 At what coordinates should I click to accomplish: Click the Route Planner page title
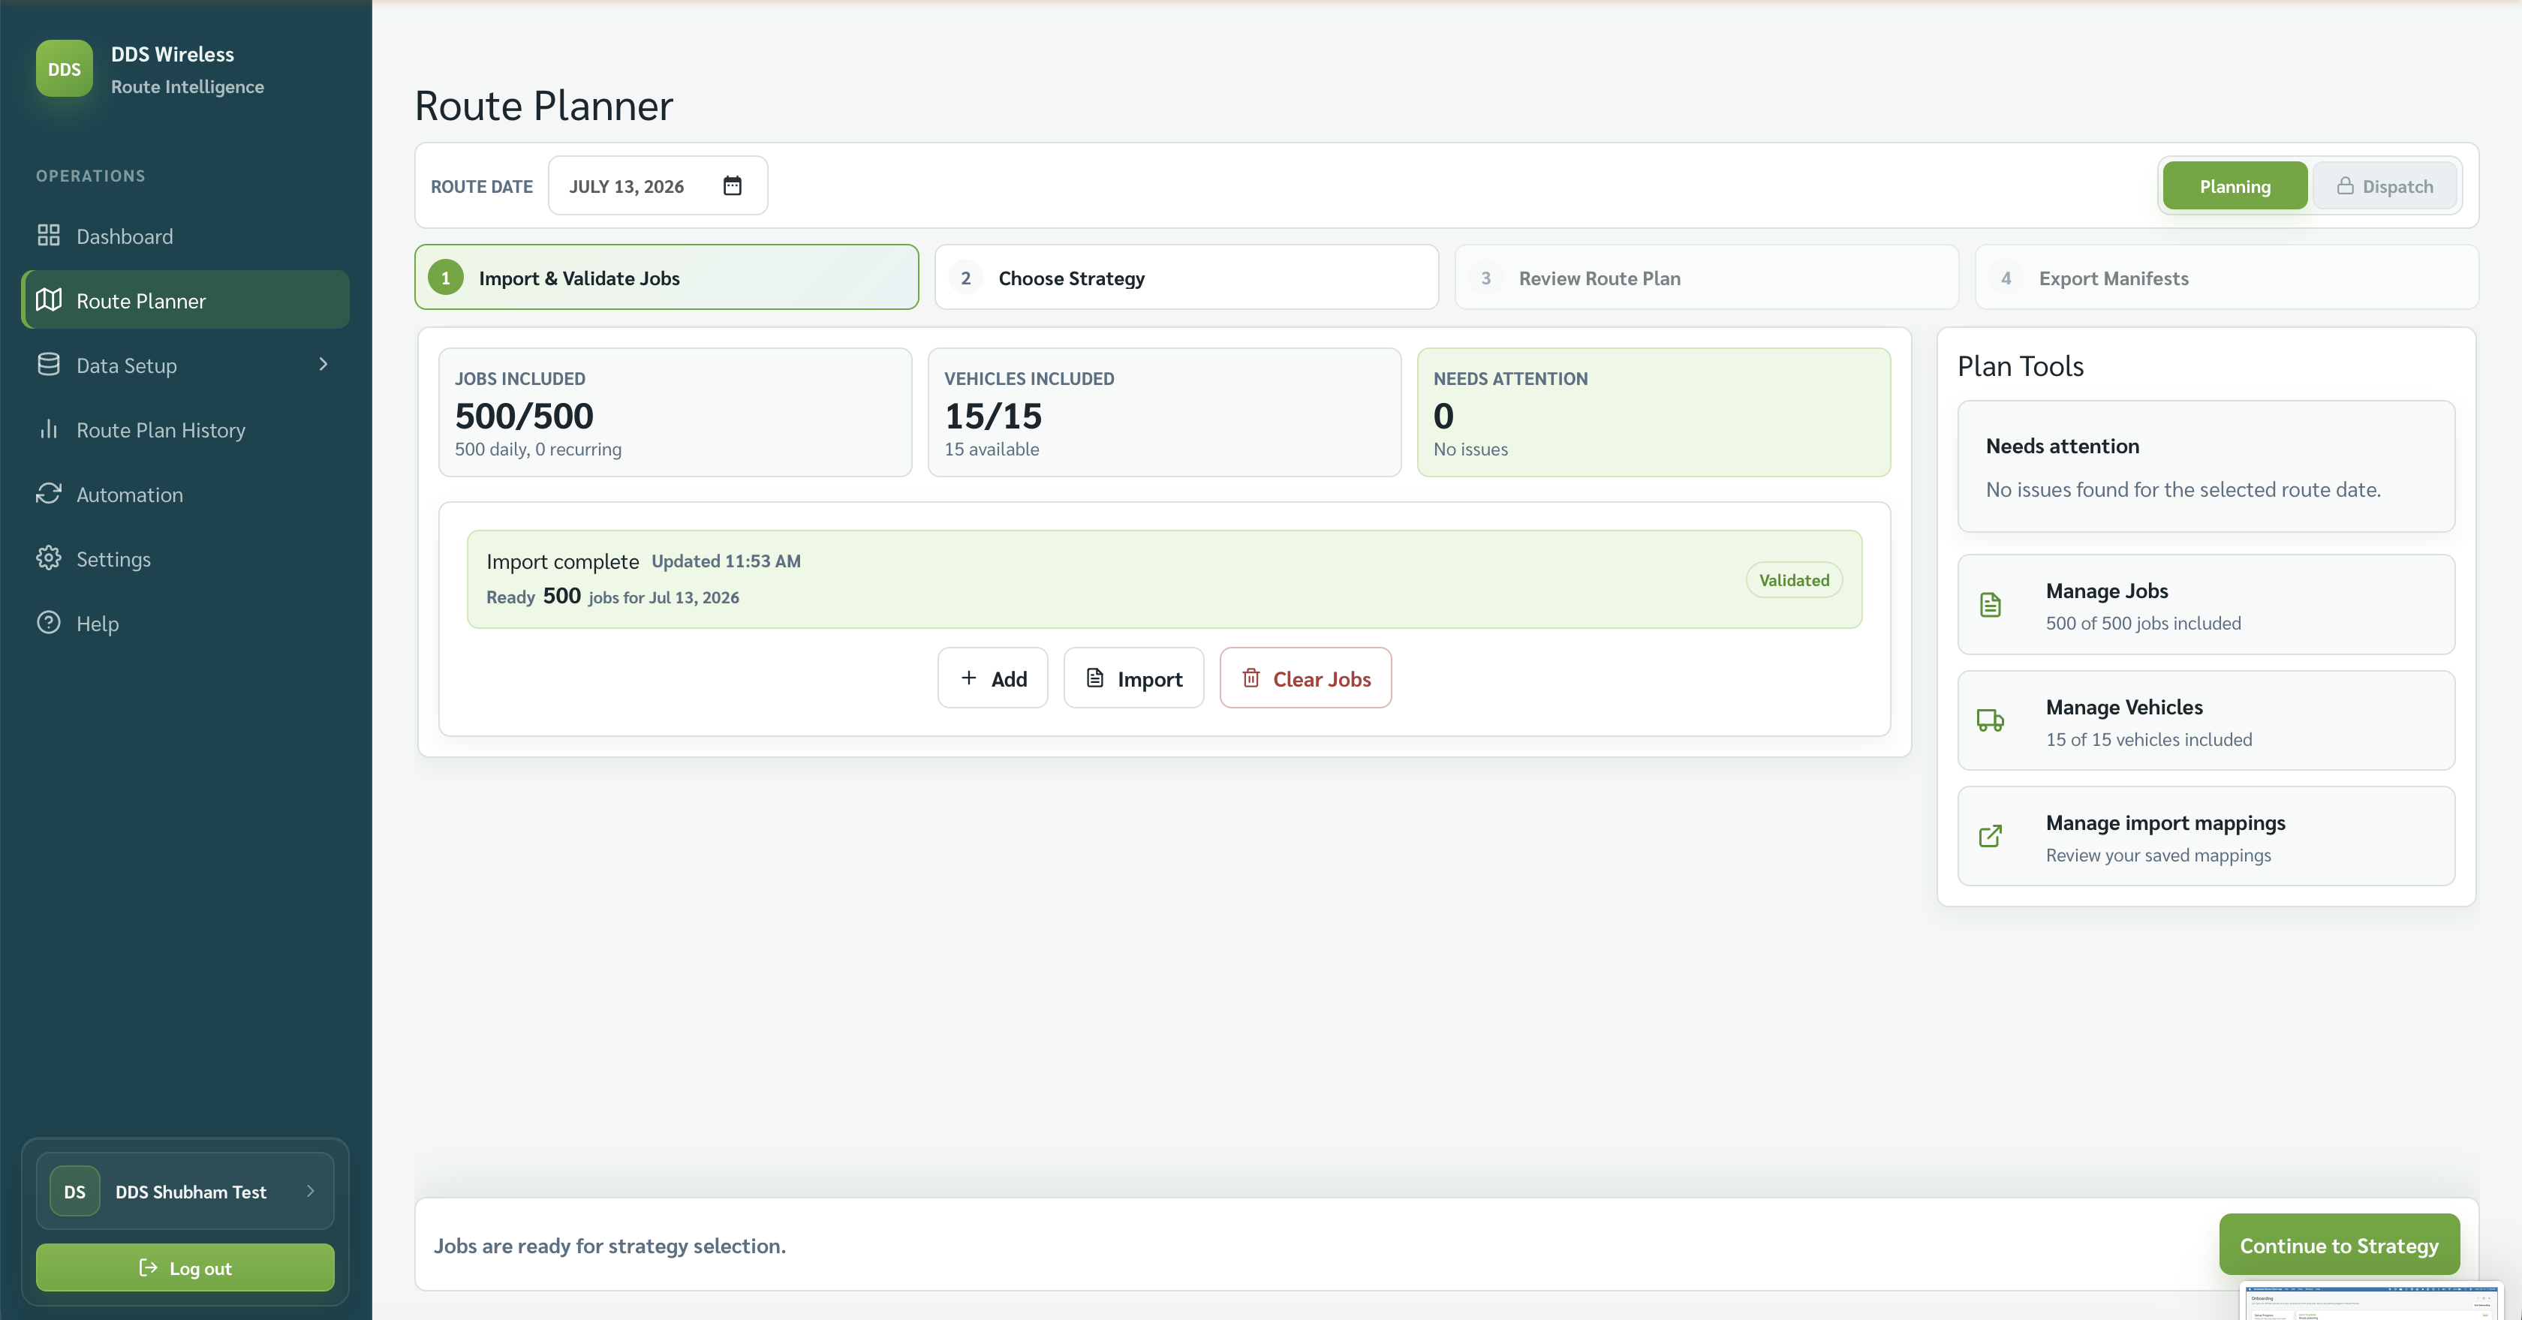coord(544,106)
